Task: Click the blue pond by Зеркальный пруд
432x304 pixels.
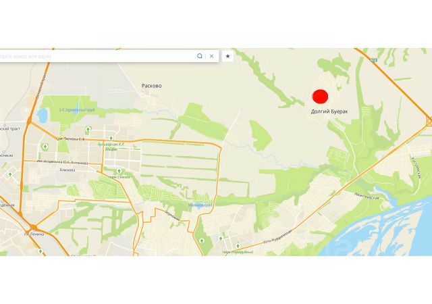Action: pos(42,116)
